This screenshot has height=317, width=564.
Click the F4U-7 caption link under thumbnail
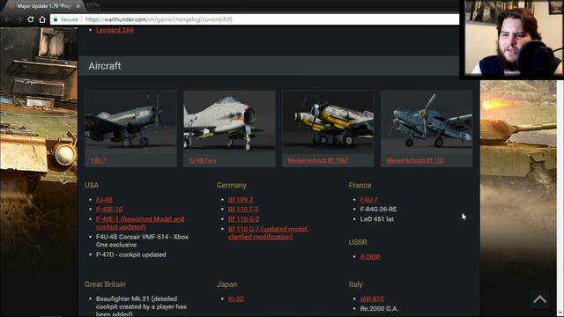point(98,160)
